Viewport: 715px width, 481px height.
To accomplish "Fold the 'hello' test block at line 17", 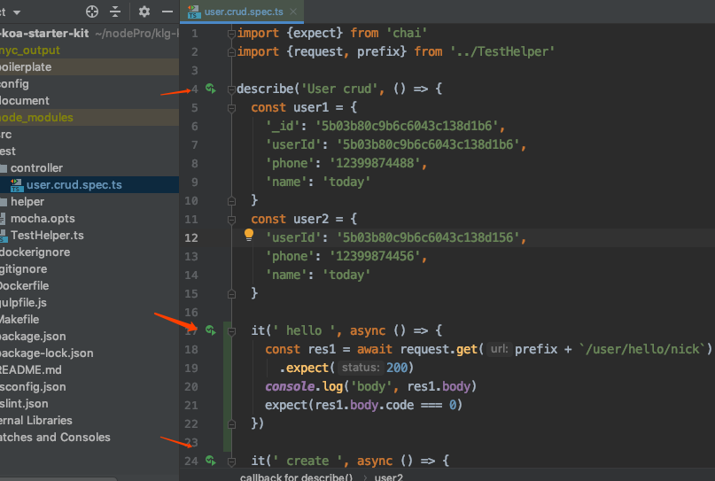I will (x=230, y=330).
